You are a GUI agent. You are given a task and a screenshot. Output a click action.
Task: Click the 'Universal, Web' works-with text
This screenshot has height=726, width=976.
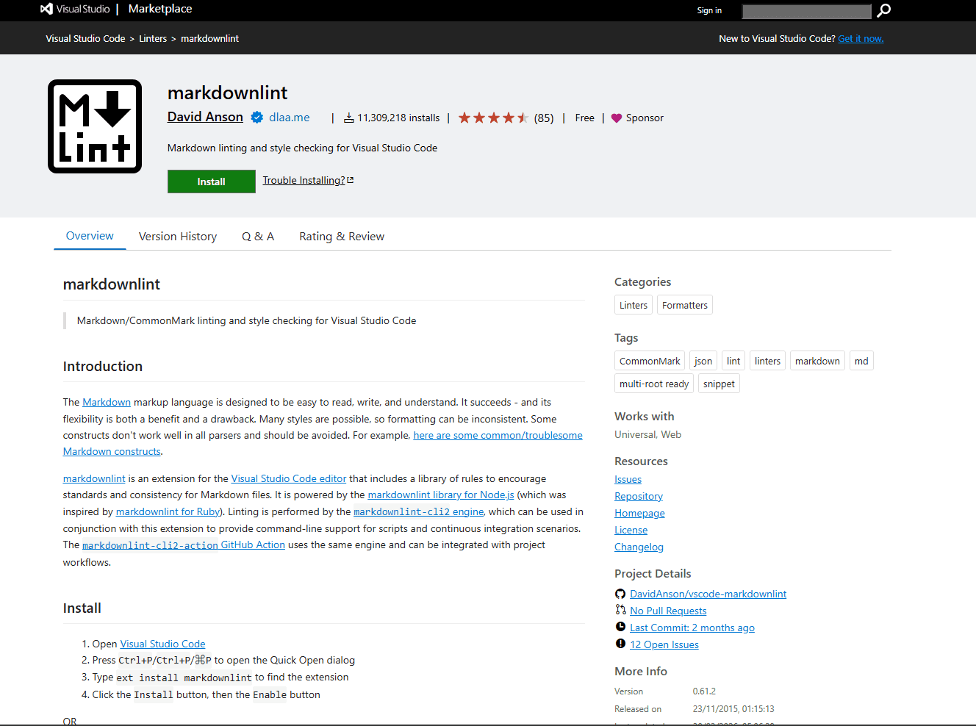click(647, 434)
